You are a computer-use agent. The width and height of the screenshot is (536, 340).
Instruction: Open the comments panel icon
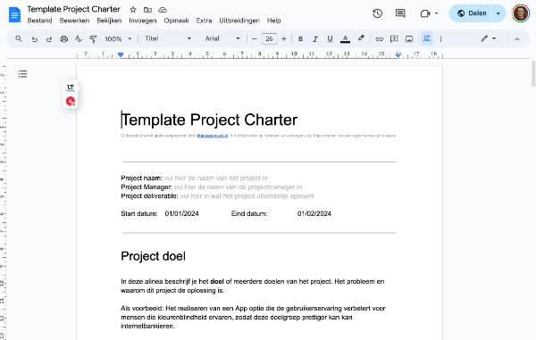click(x=400, y=13)
